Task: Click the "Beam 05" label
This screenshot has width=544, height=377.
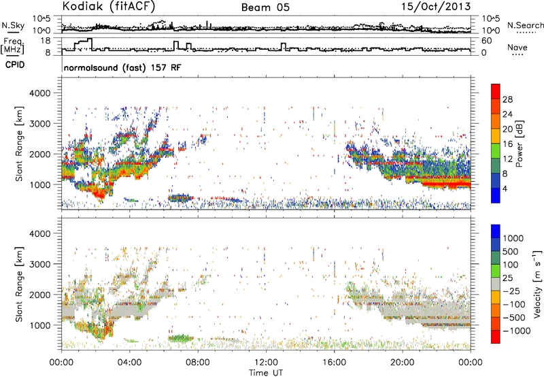Action: (265, 7)
